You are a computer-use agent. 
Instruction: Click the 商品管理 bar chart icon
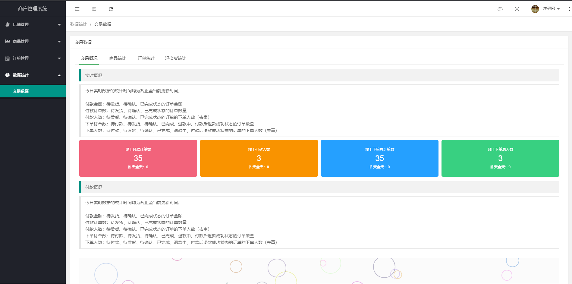click(8, 41)
